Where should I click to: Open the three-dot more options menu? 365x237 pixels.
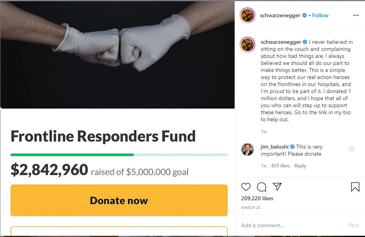click(356, 15)
